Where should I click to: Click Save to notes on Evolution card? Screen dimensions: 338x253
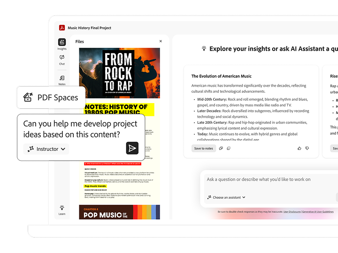(x=203, y=148)
